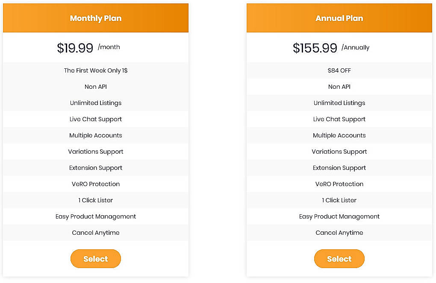Click 'Extension Support' in the Annual Plan

(339, 168)
